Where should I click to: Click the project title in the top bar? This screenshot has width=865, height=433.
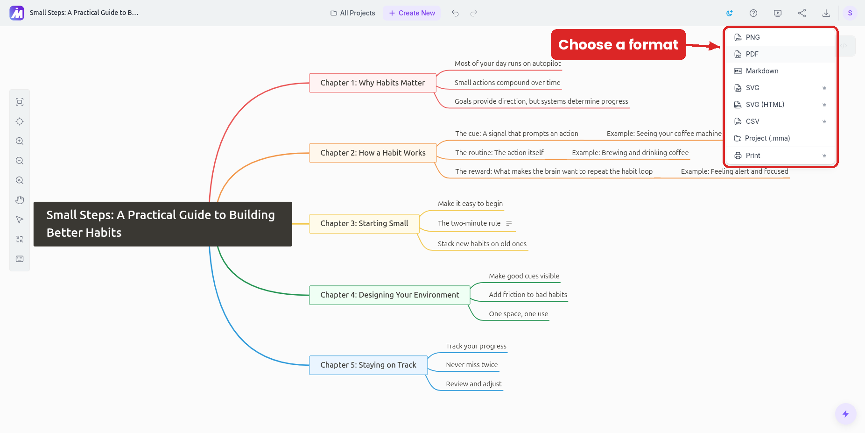84,13
